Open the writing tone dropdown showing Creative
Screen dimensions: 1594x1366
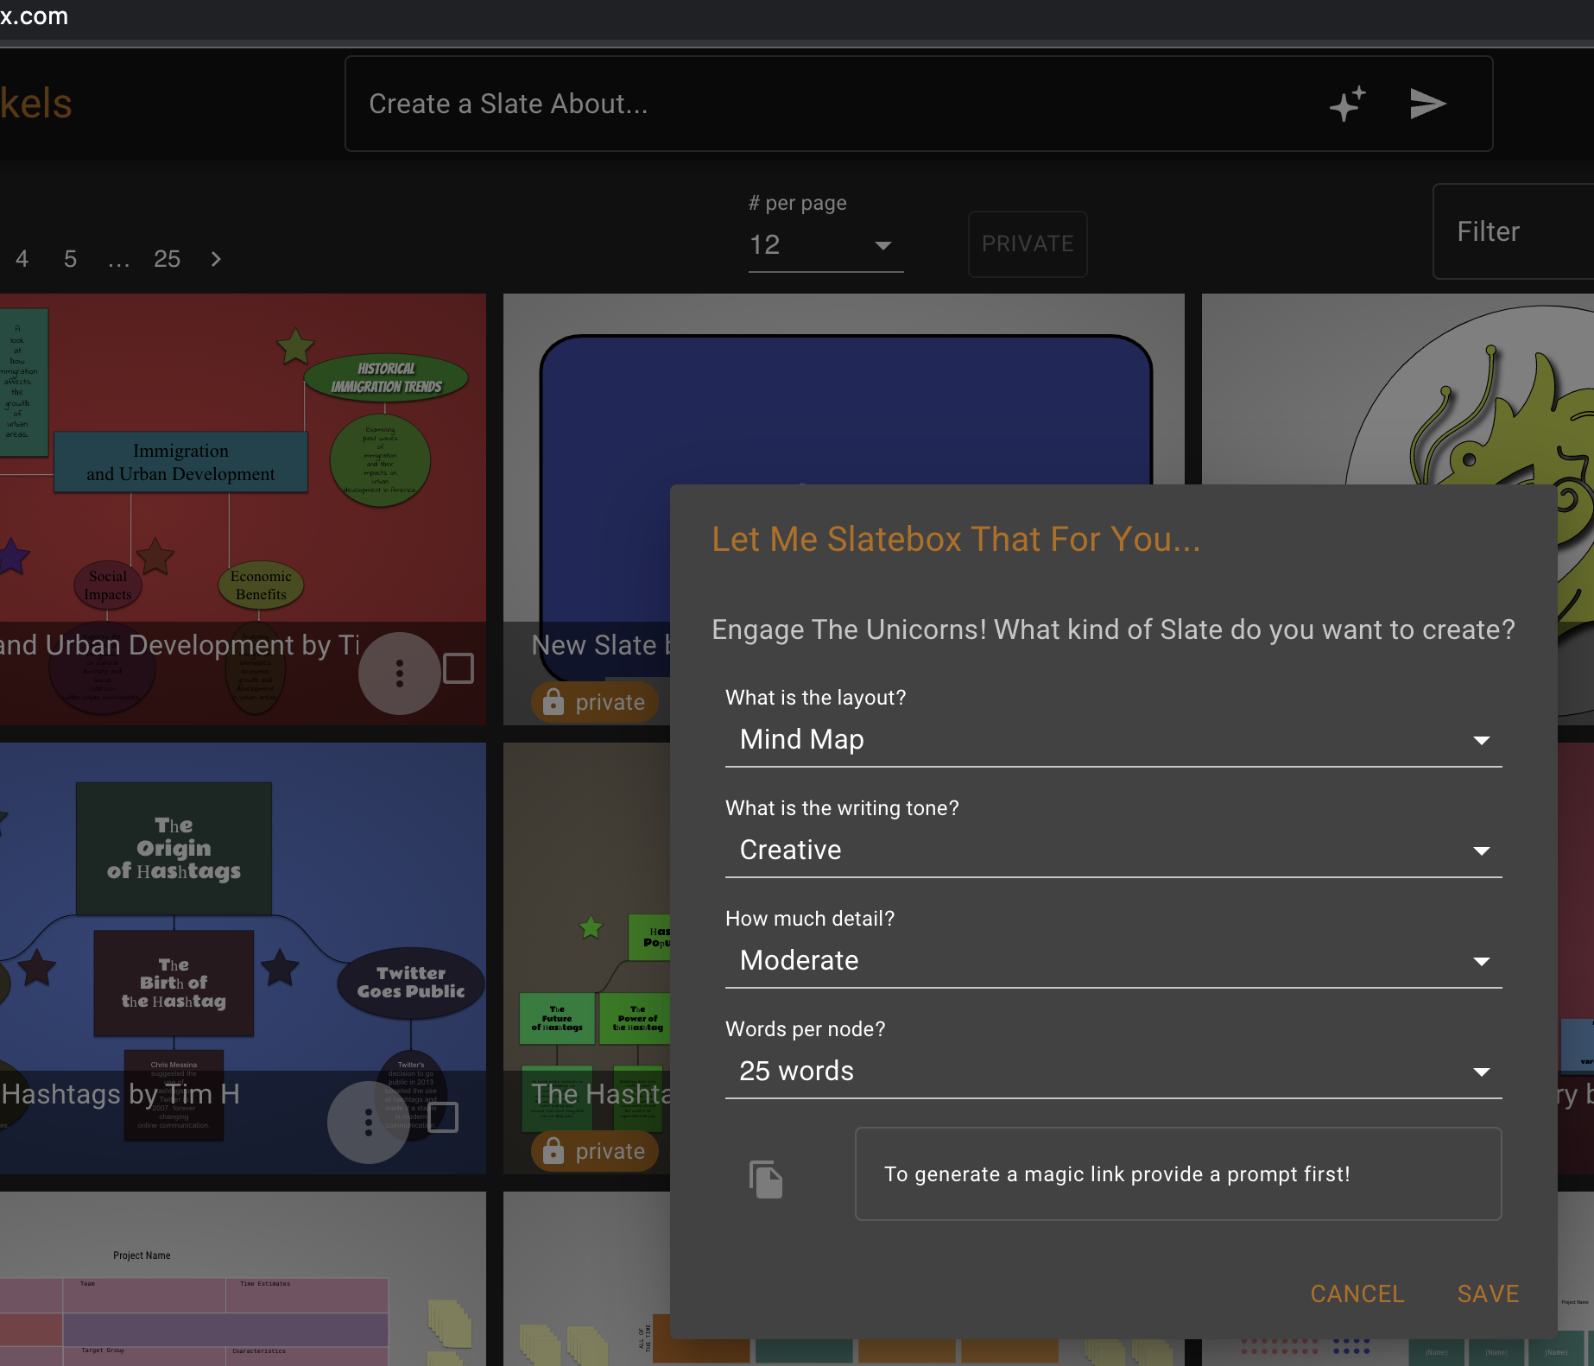pyautogui.click(x=1114, y=851)
